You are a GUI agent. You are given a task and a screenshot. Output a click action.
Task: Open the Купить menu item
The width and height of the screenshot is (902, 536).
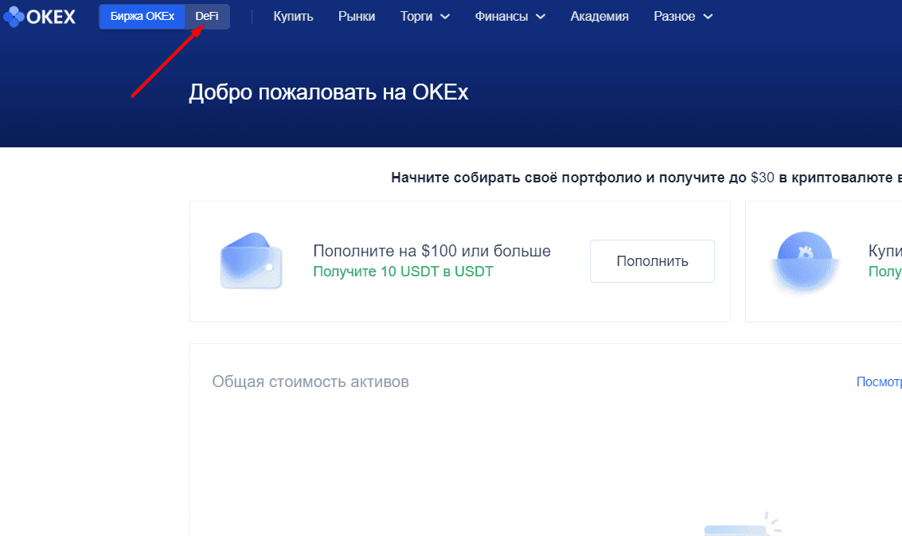pyautogui.click(x=293, y=16)
